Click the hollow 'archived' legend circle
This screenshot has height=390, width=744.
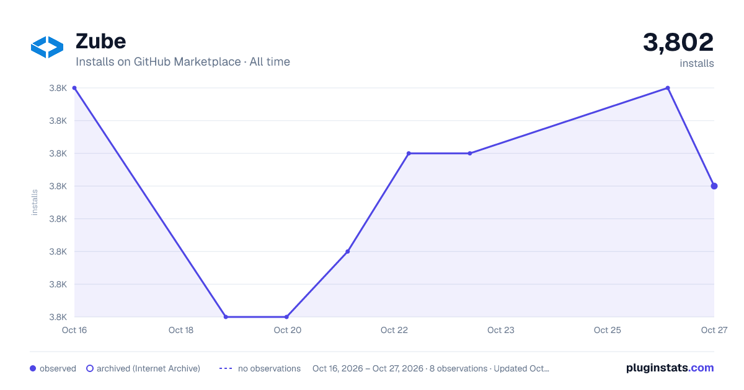point(89,368)
